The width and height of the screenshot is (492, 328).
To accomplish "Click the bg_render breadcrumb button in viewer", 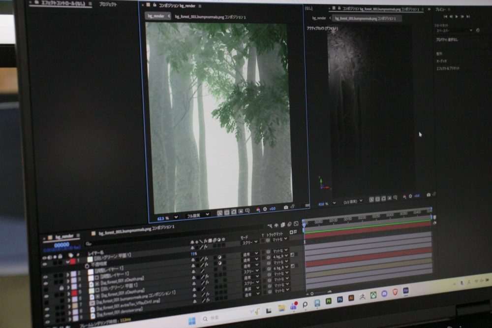I will pos(156,16).
